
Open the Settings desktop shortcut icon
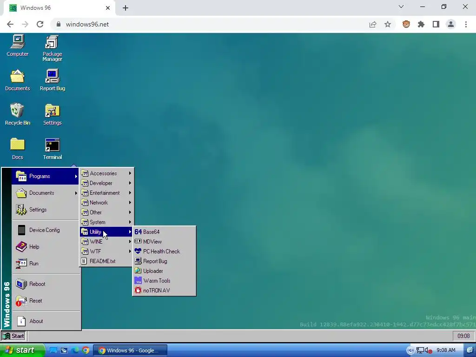click(x=52, y=114)
